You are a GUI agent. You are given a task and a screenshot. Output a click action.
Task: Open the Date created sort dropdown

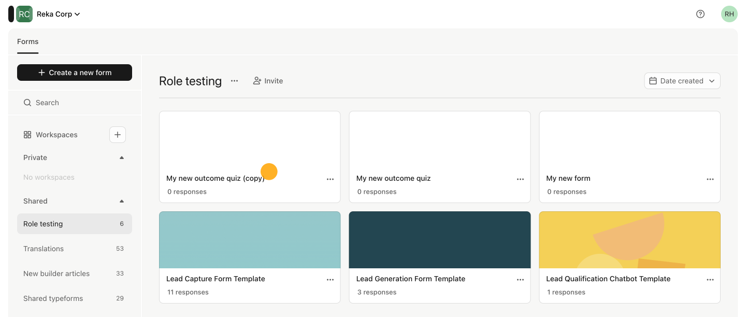coord(682,81)
